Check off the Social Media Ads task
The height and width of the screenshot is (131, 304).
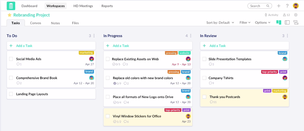[11, 59]
